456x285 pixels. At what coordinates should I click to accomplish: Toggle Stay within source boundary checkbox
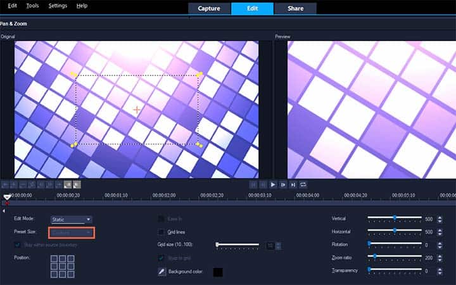click(17, 245)
